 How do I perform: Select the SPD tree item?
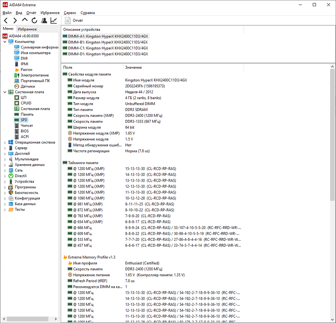pos(21,120)
